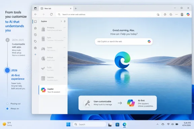
Task: Click the search or enter web address field
Action: (x=108, y=14)
